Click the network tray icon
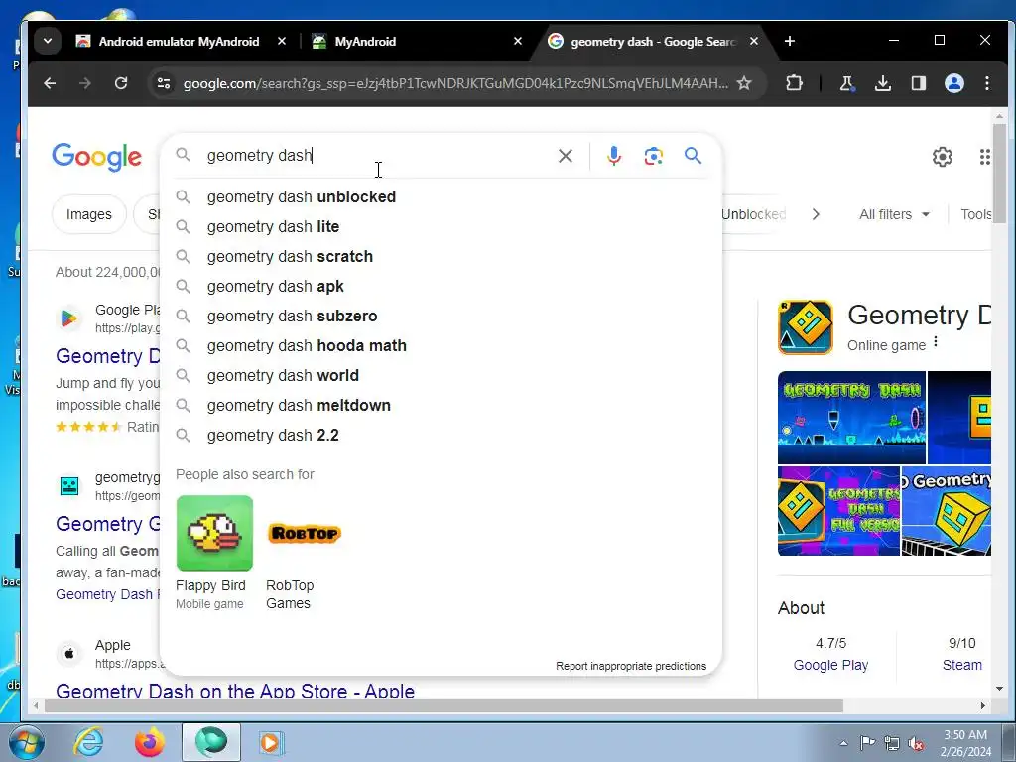Viewport: 1016px width, 762px height. [892, 743]
